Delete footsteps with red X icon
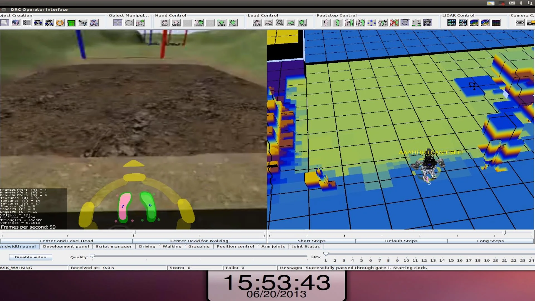The height and width of the screenshot is (301, 535). click(394, 23)
